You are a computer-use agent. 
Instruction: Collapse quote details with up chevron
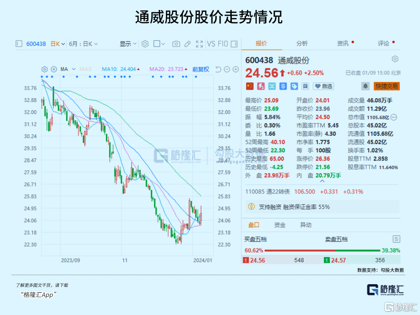click(322, 181)
